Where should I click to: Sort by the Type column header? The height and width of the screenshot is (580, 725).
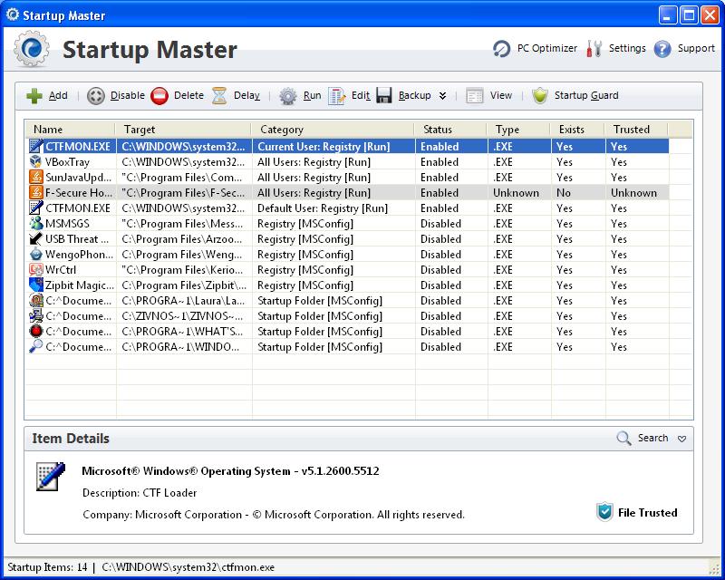point(518,130)
